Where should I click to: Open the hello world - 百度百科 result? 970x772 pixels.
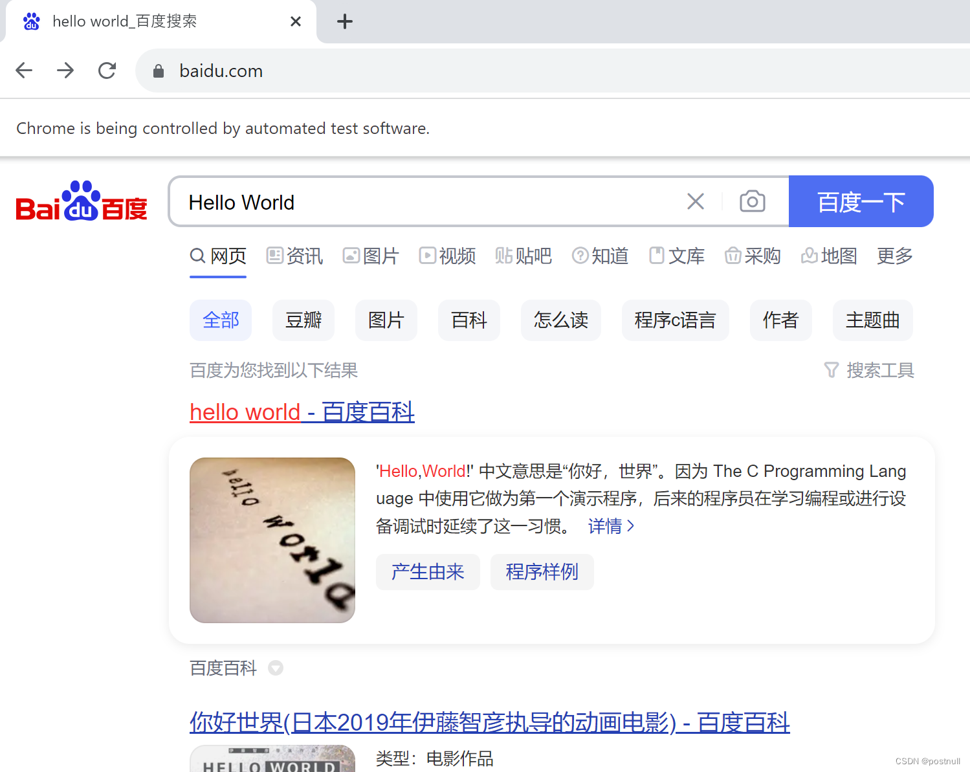point(302,412)
